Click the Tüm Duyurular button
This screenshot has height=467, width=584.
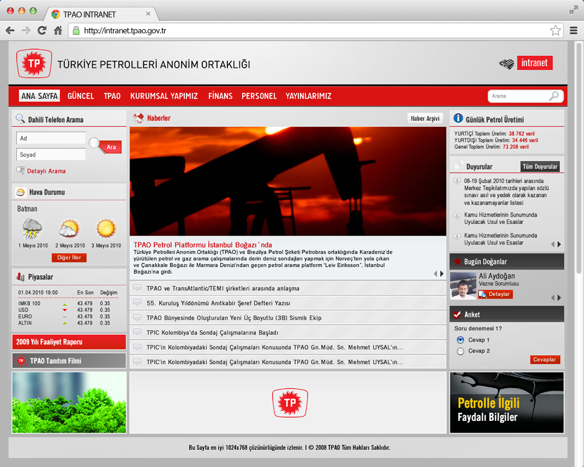540,167
